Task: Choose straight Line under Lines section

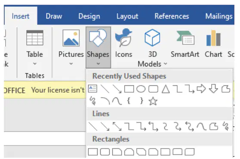Action: (93, 126)
